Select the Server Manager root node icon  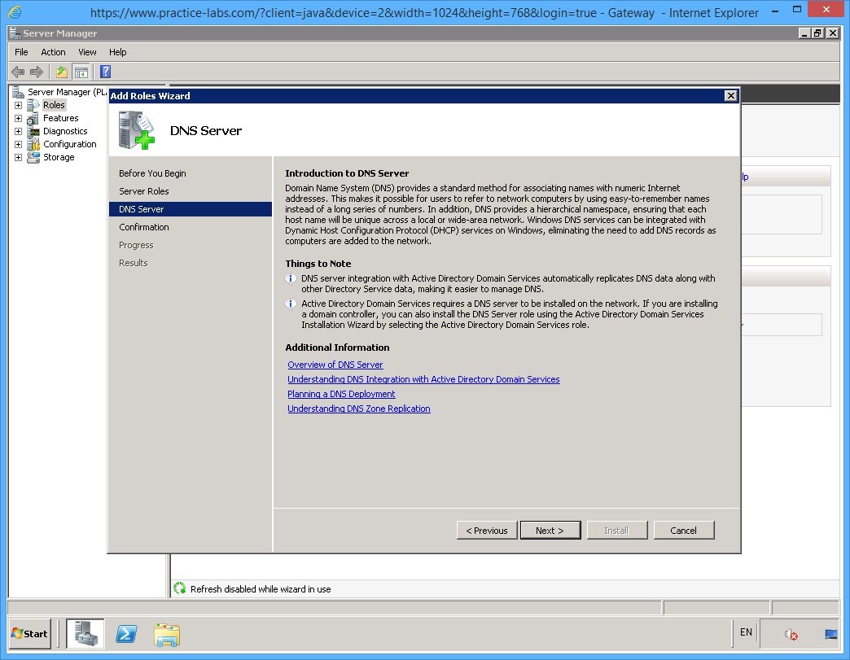click(x=20, y=91)
